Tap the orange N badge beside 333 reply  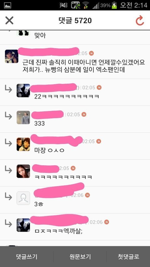coord(84,115)
